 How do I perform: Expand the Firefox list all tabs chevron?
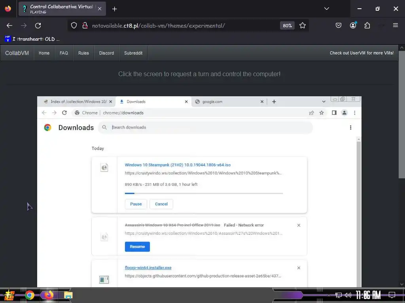click(x=327, y=9)
